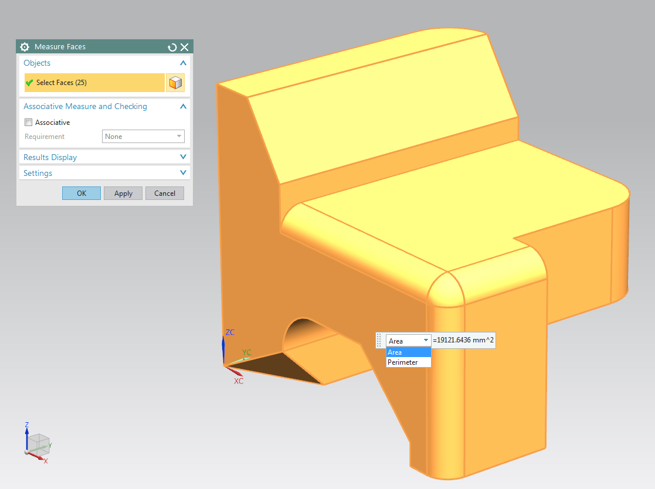Click the view orientation triad cube
Viewport: 655px width, 489px height.
pyautogui.click(x=39, y=445)
